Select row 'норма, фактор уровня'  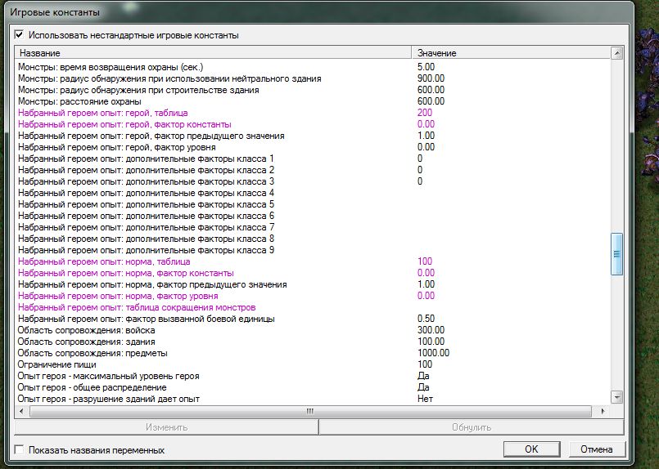point(313,296)
